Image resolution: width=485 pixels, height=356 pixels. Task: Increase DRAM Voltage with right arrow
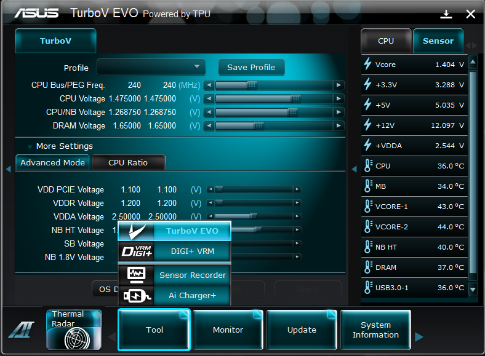click(339, 126)
